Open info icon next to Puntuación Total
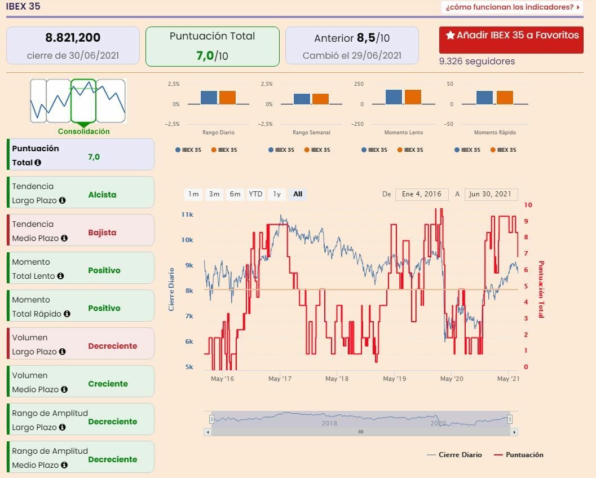 (38, 163)
